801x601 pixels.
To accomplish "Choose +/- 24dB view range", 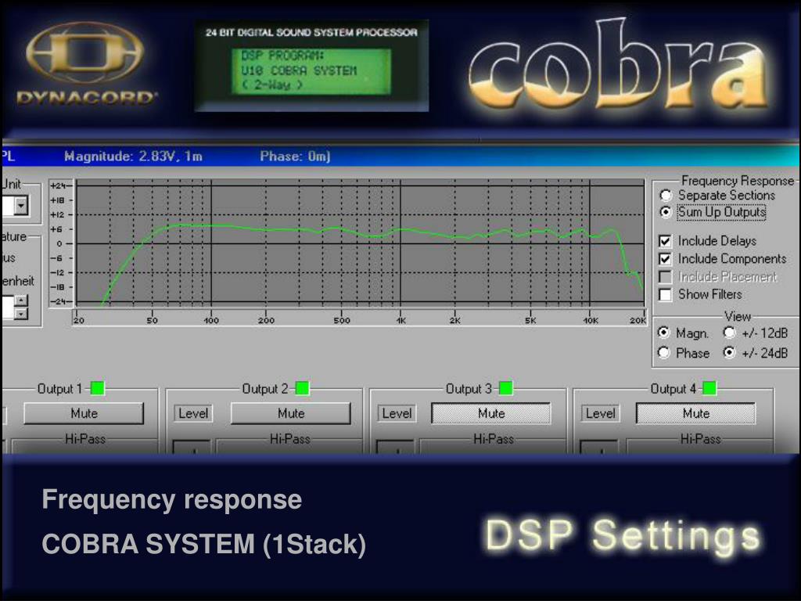I will click(x=730, y=352).
